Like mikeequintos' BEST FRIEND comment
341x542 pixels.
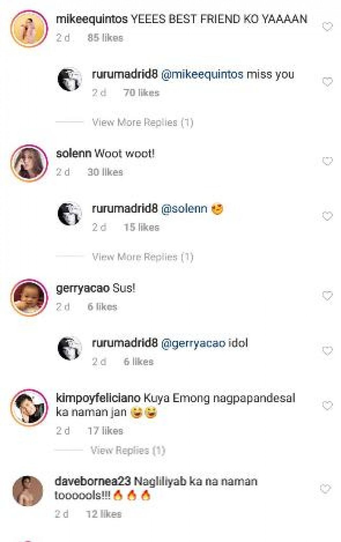click(x=327, y=27)
